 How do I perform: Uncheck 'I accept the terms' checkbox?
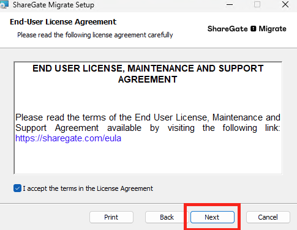tap(17, 188)
